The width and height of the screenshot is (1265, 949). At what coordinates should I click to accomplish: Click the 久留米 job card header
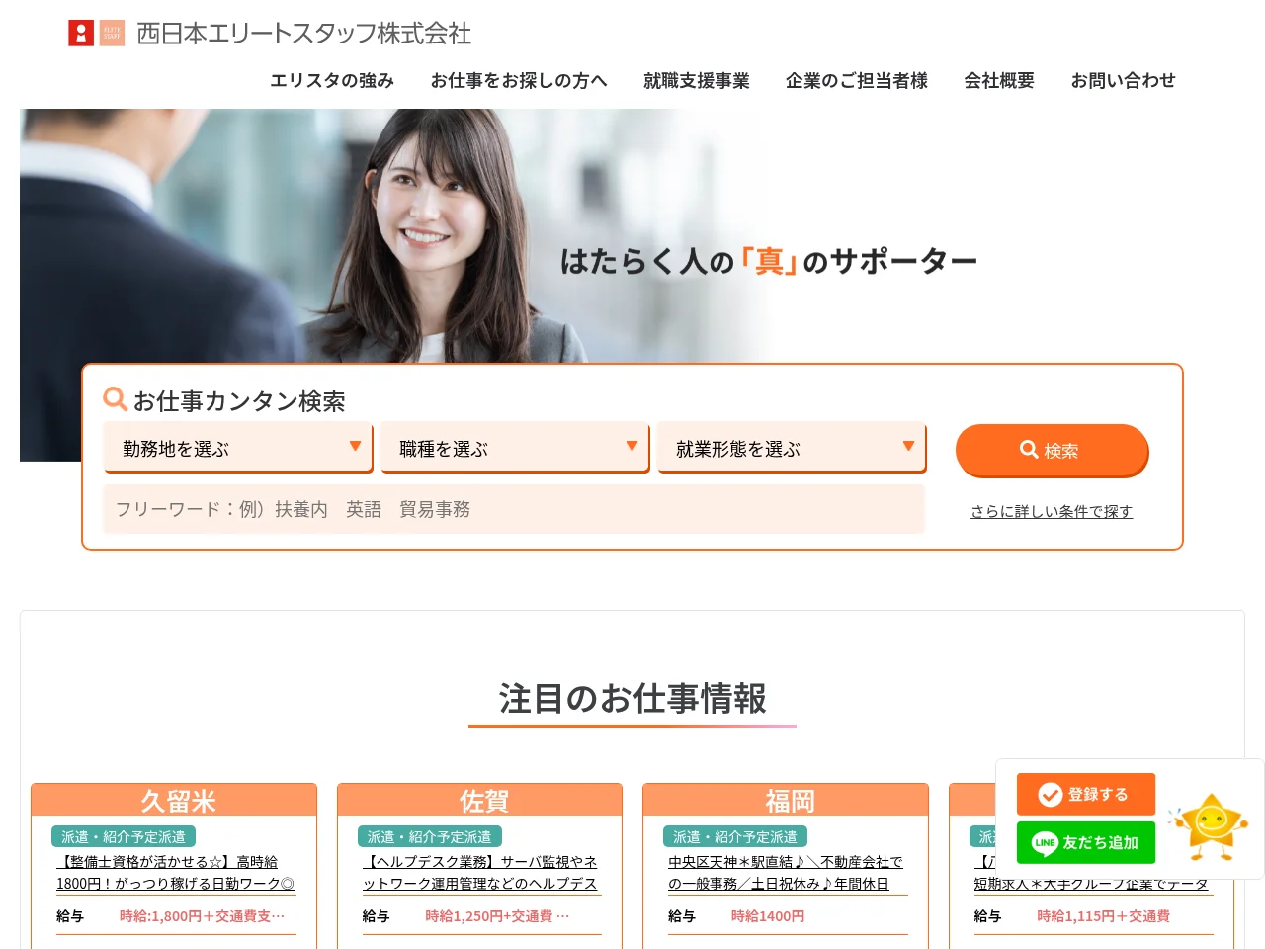pos(174,800)
